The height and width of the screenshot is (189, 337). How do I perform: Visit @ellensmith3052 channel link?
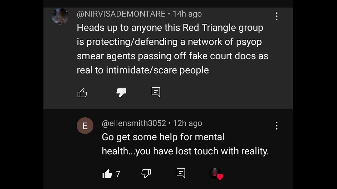point(134,123)
